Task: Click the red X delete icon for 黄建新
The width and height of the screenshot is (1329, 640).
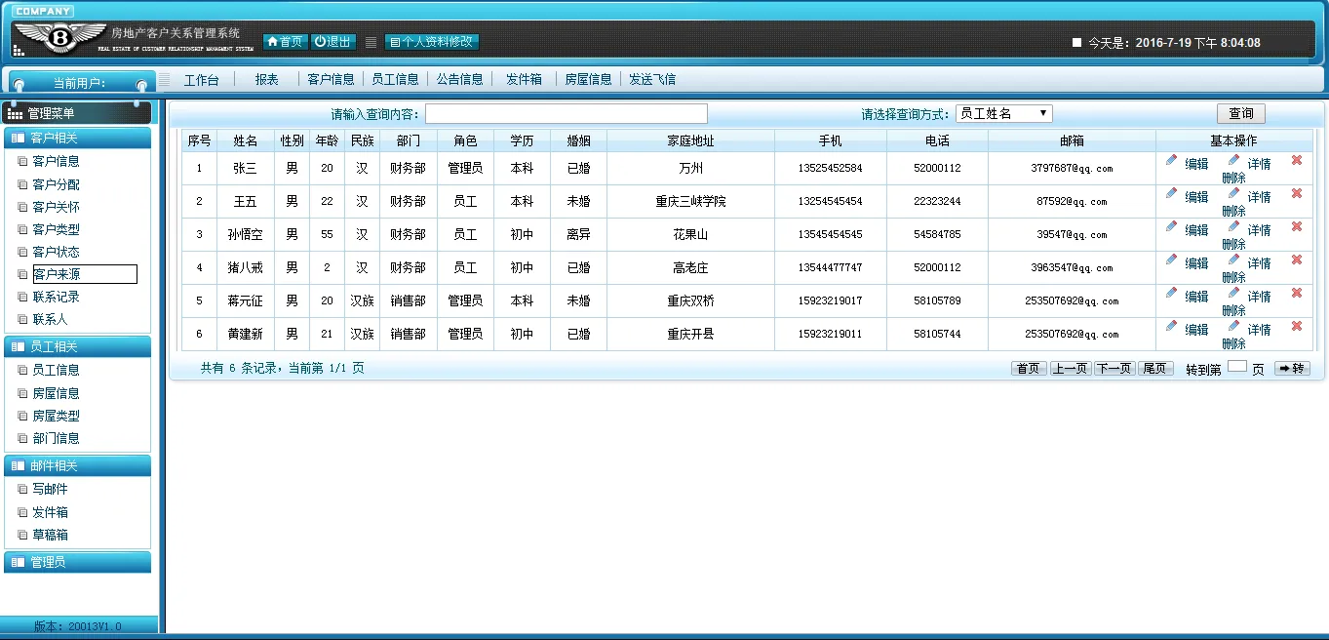Action: [1297, 327]
